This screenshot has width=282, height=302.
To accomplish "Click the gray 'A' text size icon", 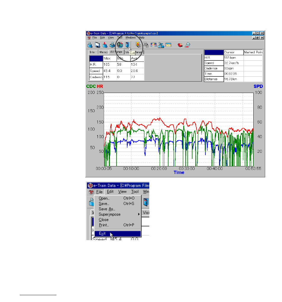I will tap(146, 45).
